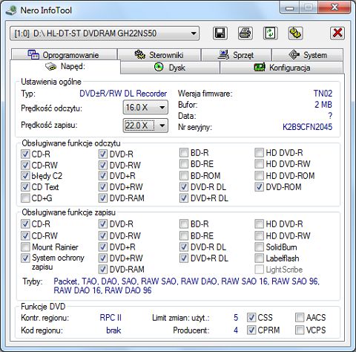The height and width of the screenshot is (352, 356).
Task: Check the SolidBurn checkbox
Action: [x=259, y=247]
